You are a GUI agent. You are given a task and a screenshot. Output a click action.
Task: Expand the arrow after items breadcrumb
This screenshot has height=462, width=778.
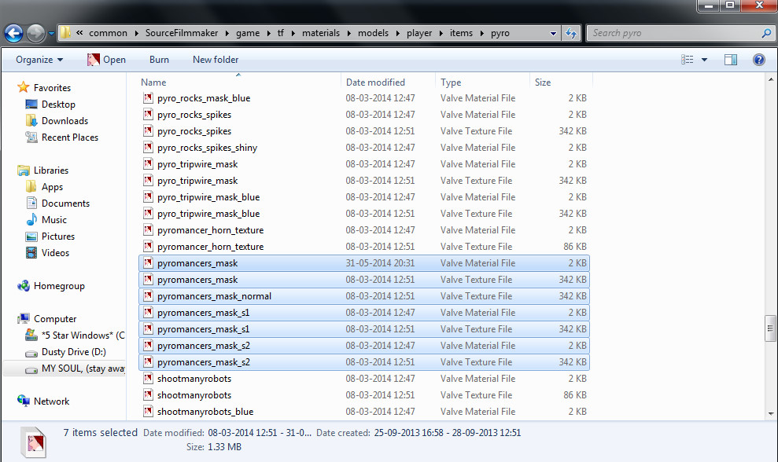(481, 33)
